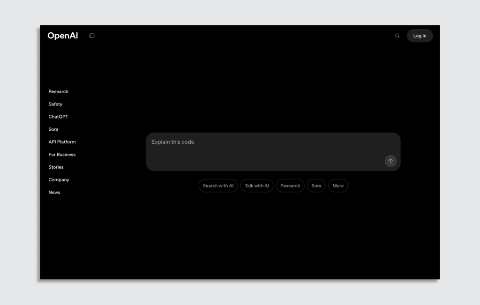Viewport: 480px width, 305px height.
Task: Open Sora from the left sidebar
Action: [53, 129]
